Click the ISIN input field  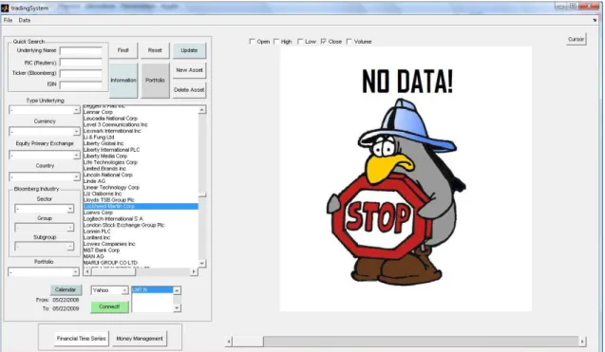(x=81, y=84)
